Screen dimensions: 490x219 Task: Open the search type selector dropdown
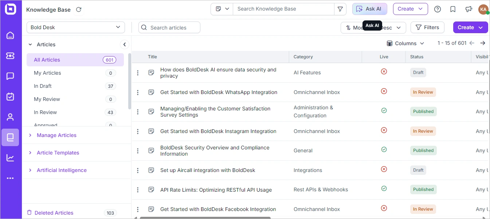coord(222,9)
